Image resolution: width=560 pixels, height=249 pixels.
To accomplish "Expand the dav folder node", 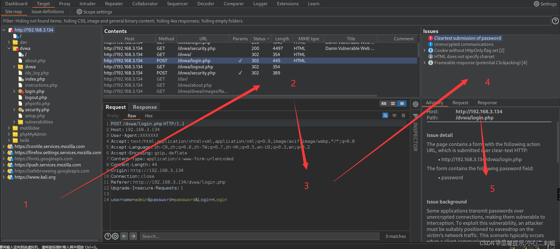I will 9,42.
